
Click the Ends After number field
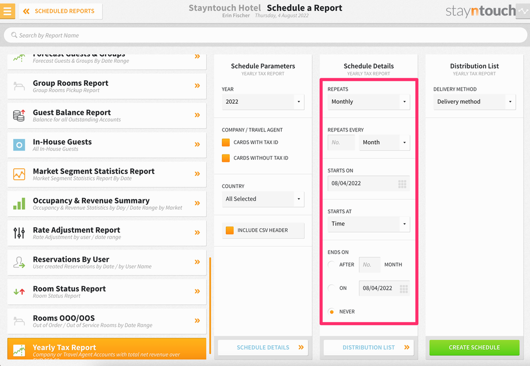pyautogui.click(x=369, y=265)
